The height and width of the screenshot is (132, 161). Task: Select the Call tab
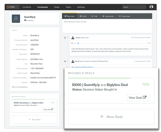94,16
